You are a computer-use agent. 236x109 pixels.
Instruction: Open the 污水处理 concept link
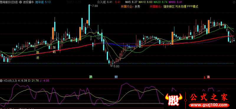pyautogui.click(x=181, y=6)
